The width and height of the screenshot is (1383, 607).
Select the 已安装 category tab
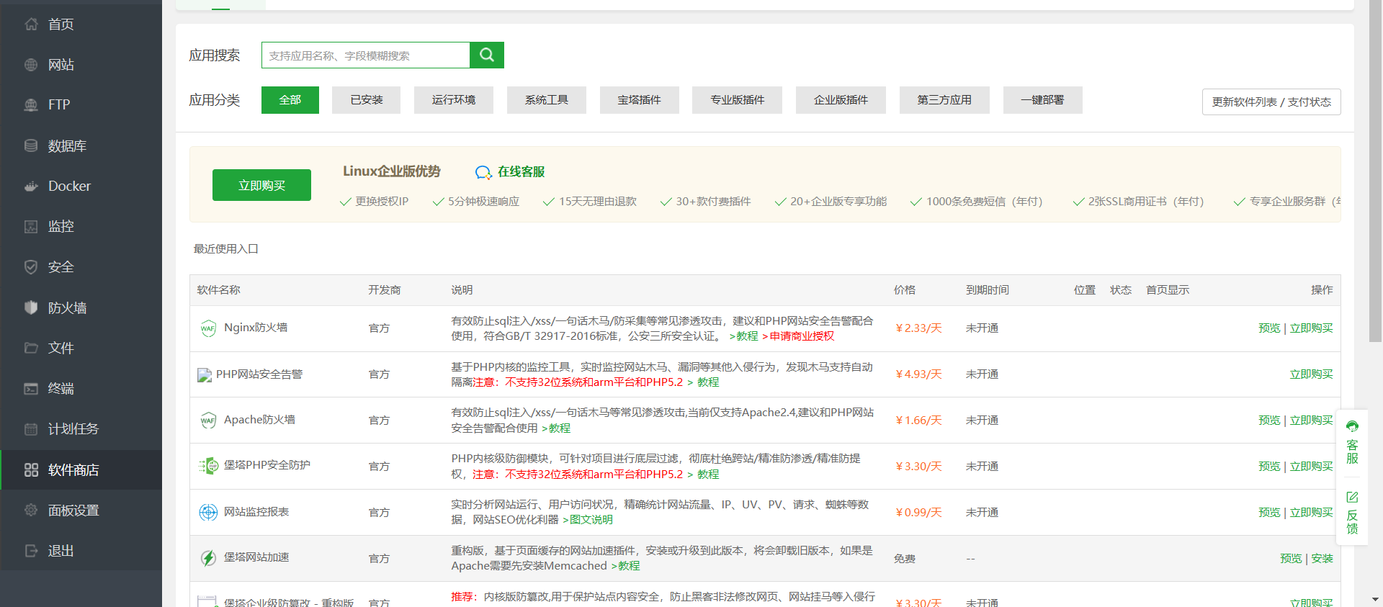click(x=367, y=100)
